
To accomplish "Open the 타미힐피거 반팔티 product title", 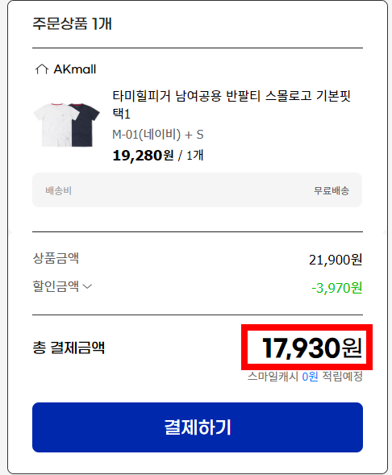I will (231, 105).
